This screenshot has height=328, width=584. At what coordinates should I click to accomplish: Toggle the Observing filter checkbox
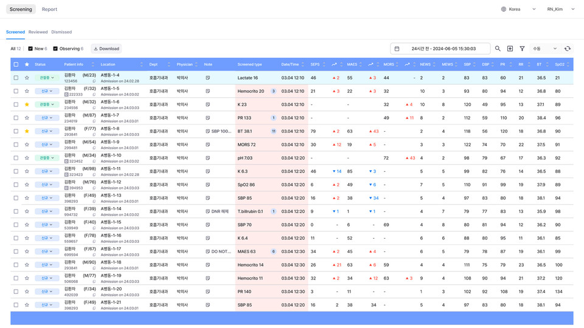[55, 49]
